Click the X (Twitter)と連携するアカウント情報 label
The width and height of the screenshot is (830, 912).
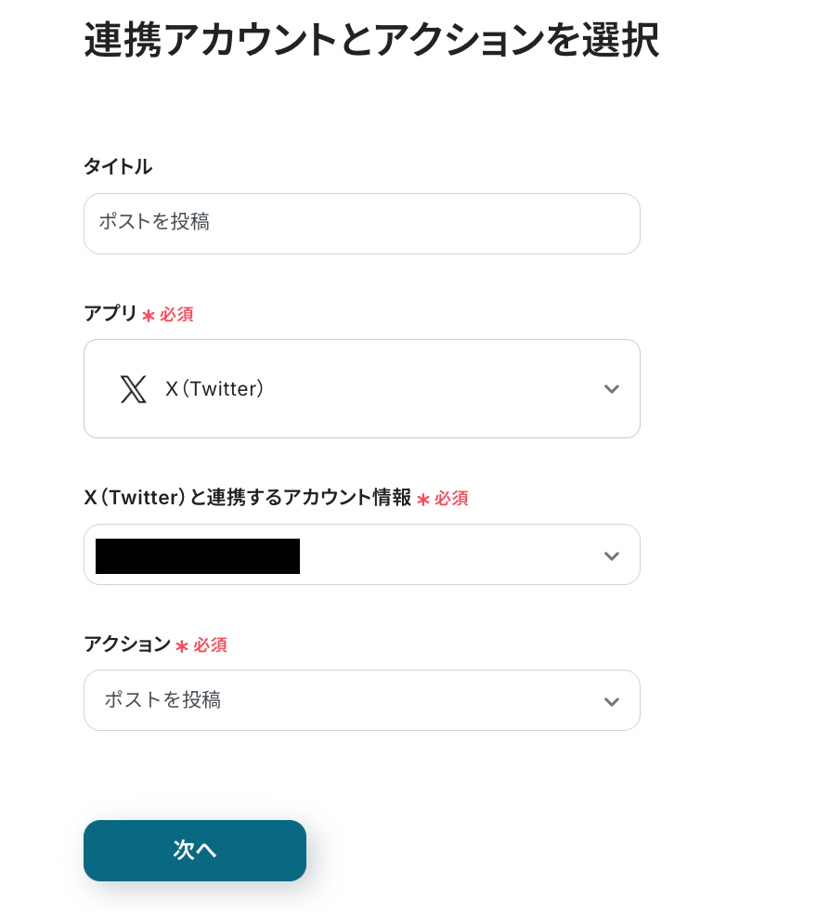247,498
